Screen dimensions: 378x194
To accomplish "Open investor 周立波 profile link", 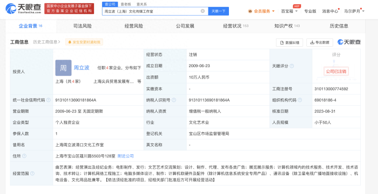I will (82, 68).
